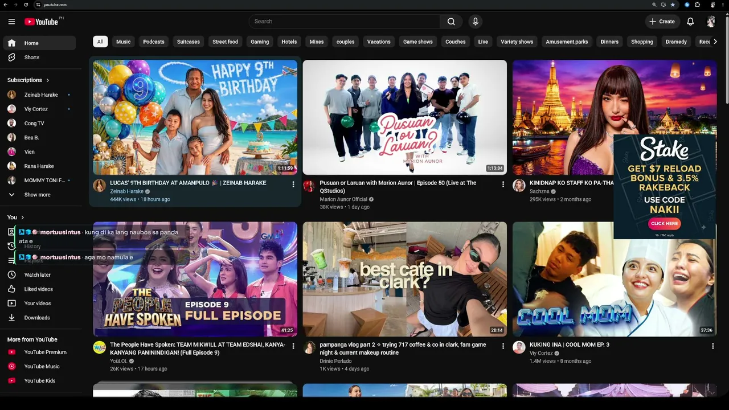Screen dimensions: 729x410
Task: Click the magnifier search button
Action: tap(451, 22)
